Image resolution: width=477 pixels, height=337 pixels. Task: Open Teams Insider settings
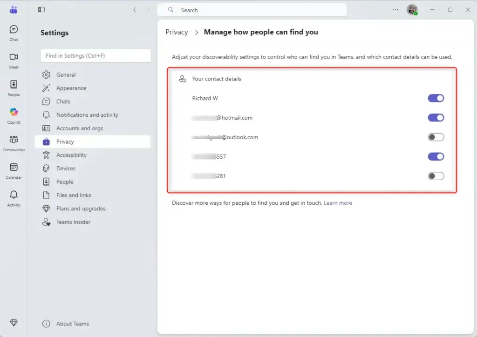(93, 222)
